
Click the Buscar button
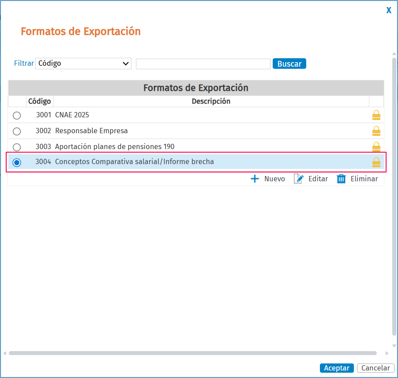tap(289, 64)
